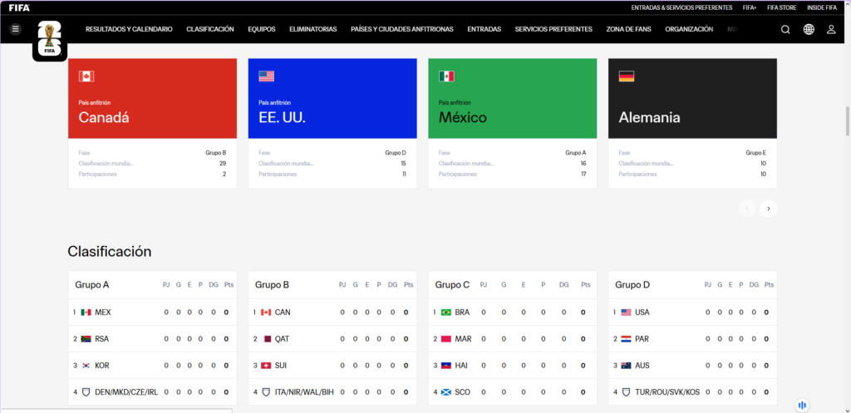Expand the Equipos navigation menu

(261, 29)
